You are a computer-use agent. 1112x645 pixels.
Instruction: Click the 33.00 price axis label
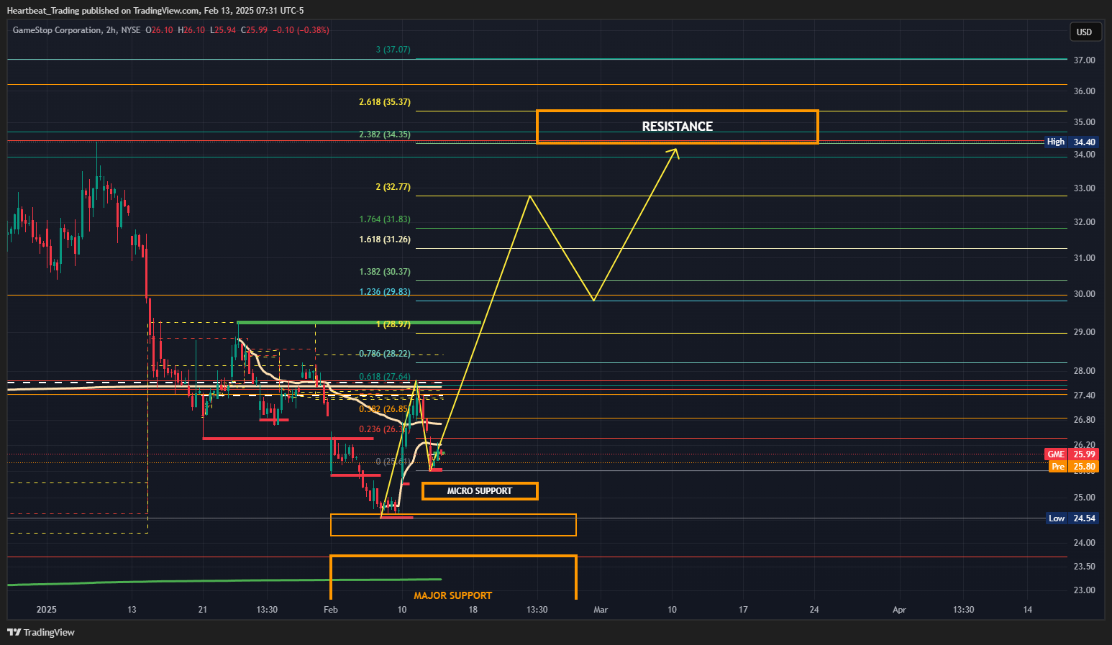[1084, 188]
